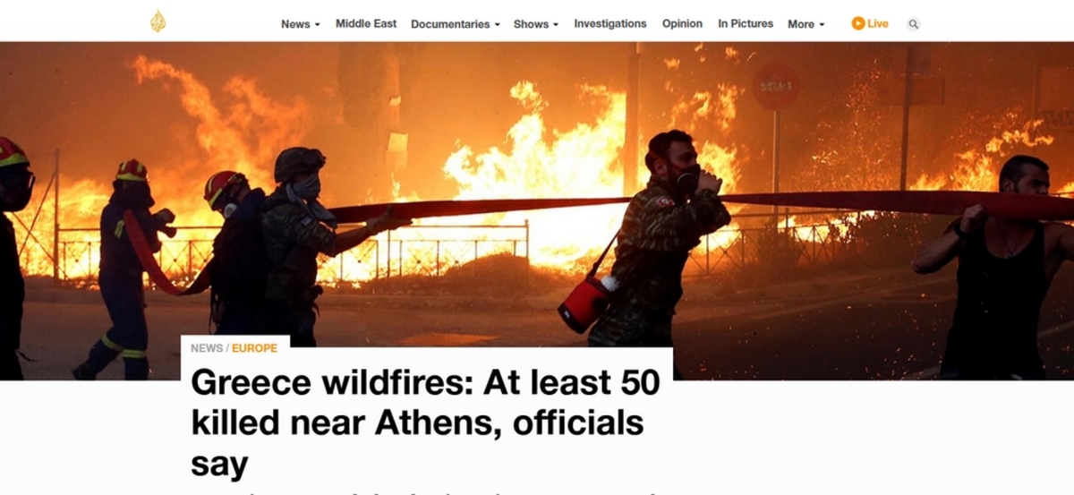
Task: Follow the orange EUROPE category link
Action: (255, 348)
